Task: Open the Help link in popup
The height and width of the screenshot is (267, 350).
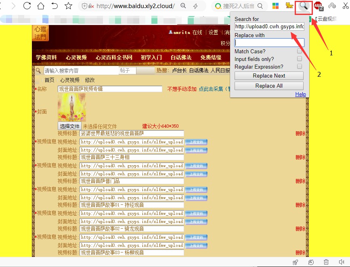Action: 300,94
